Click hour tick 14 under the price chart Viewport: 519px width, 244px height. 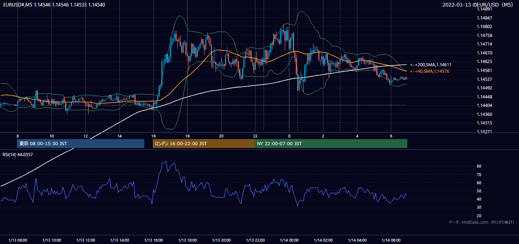[x=119, y=136]
